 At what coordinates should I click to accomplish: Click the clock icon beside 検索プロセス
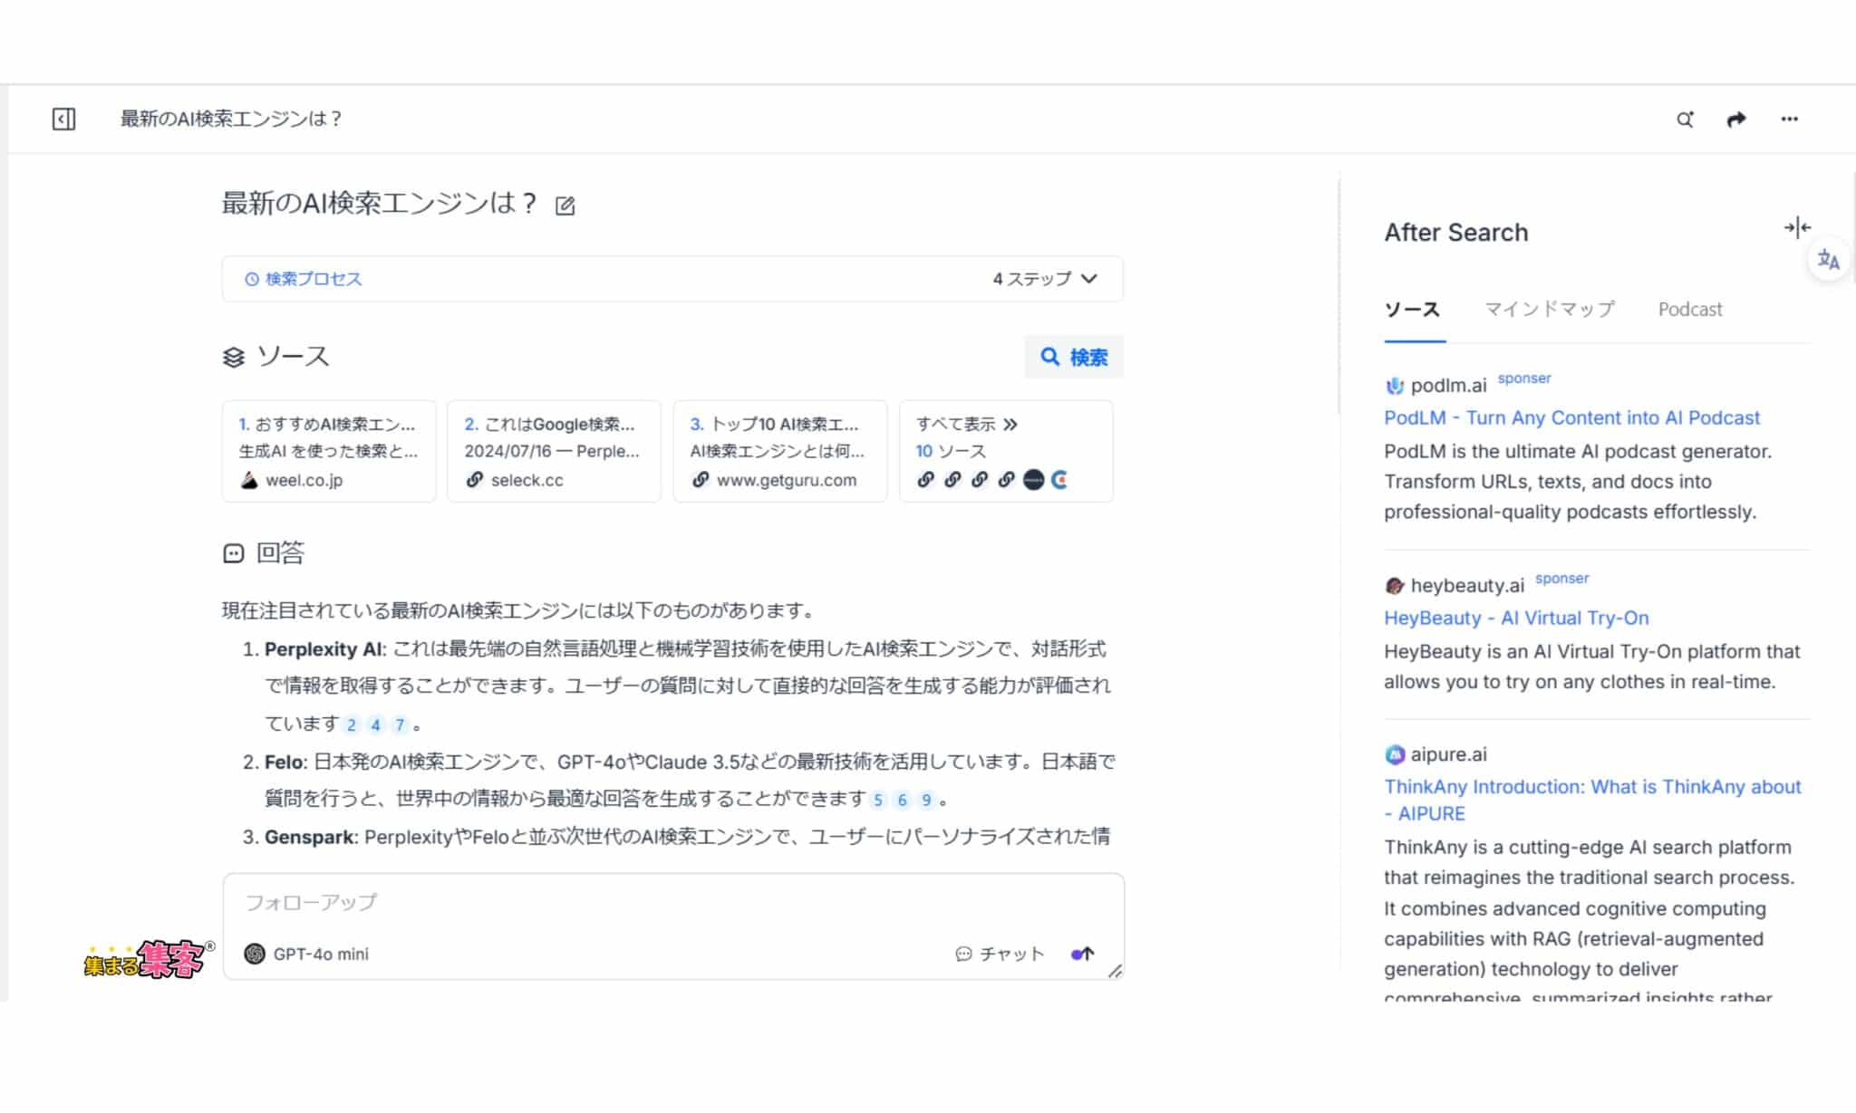(252, 279)
